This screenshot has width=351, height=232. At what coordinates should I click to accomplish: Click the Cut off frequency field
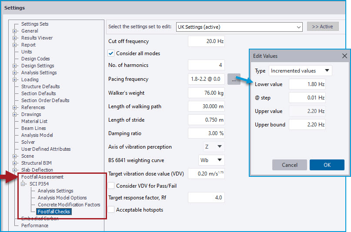206,41
